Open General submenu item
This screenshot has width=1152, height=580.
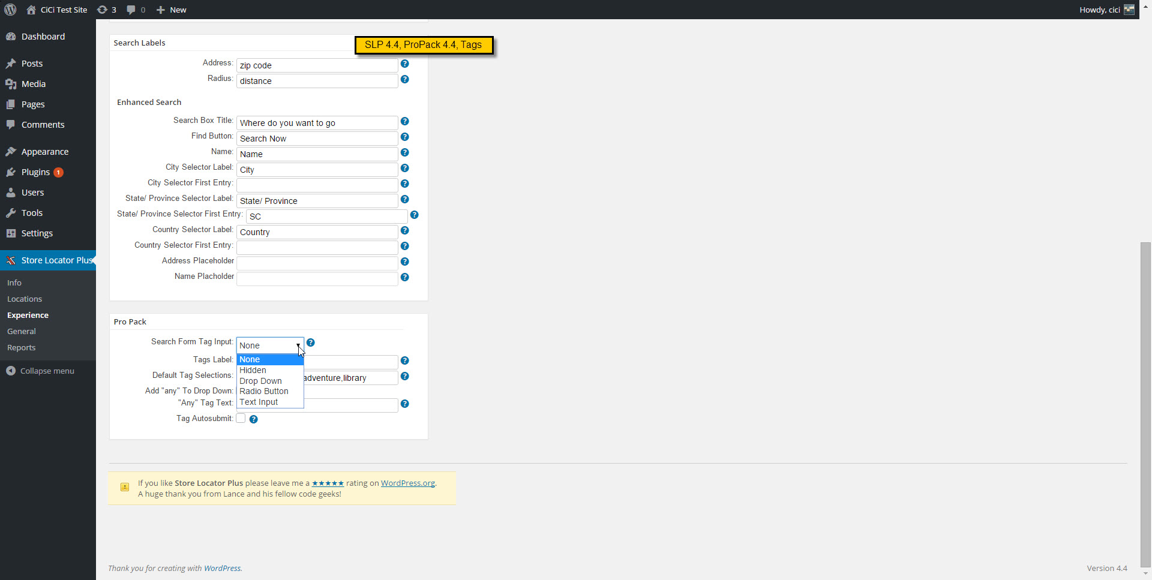(x=22, y=331)
